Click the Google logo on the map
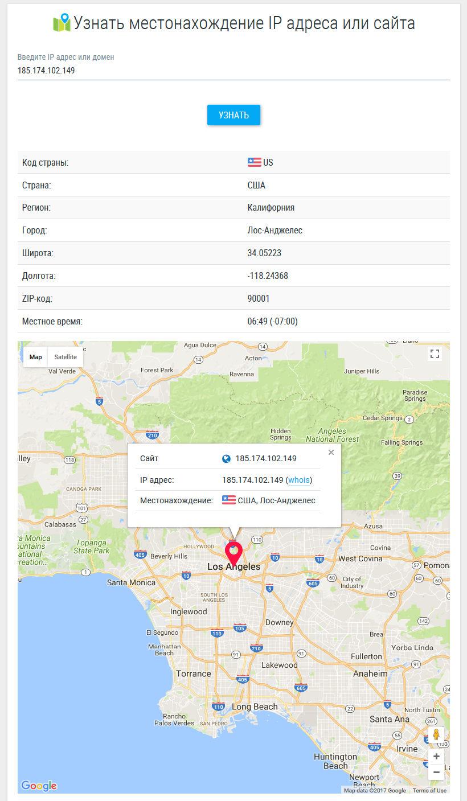Image resolution: width=467 pixels, height=801 pixels. pos(39,786)
